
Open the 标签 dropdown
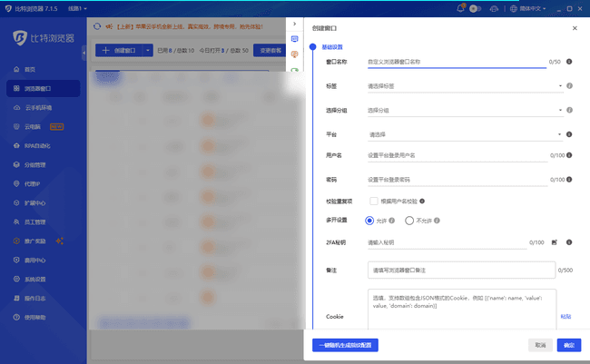[x=465, y=86]
